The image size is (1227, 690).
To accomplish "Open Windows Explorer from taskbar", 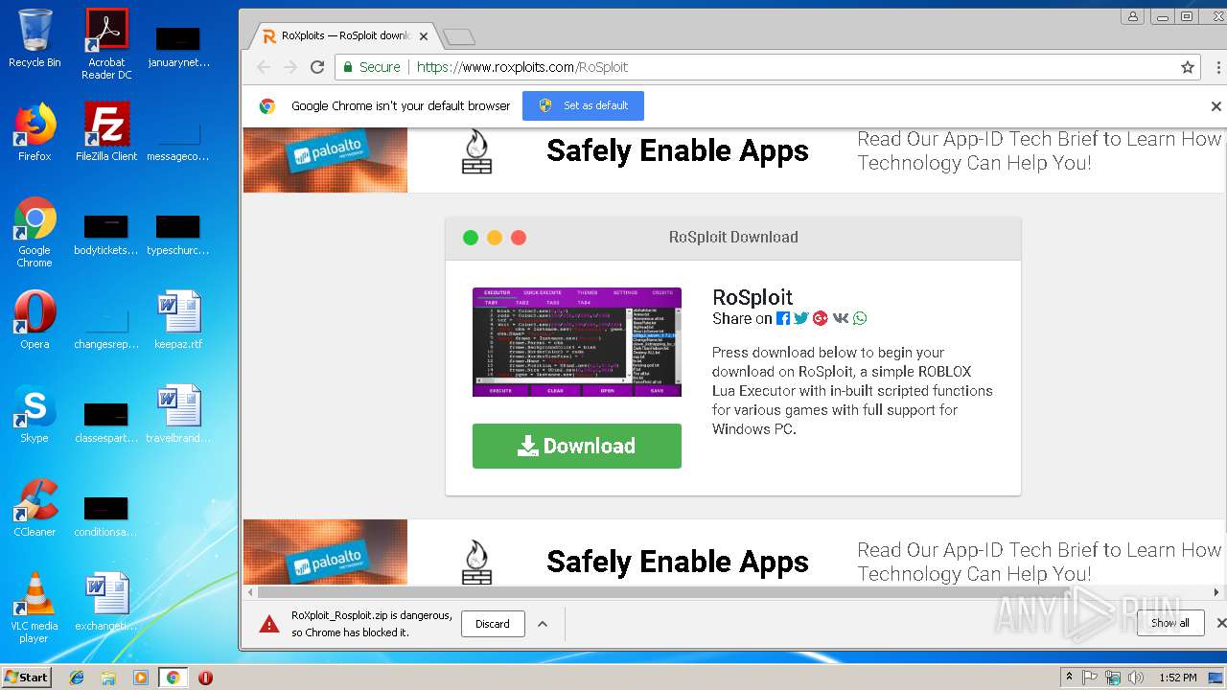I will (108, 678).
